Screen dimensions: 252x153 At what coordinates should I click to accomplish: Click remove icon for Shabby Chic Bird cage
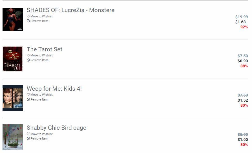[x=28, y=138]
